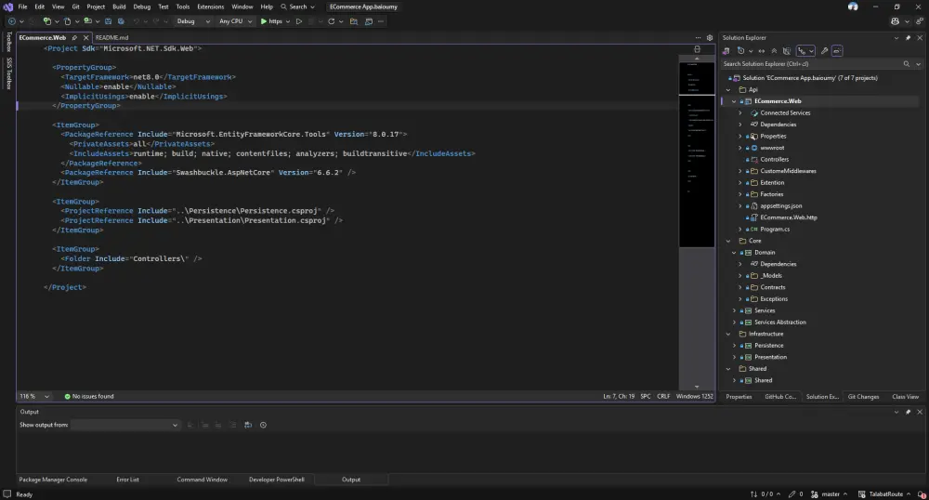The height and width of the screenshot is (500, 929).
Task: Open the Git menu
Action: (76, 7)
